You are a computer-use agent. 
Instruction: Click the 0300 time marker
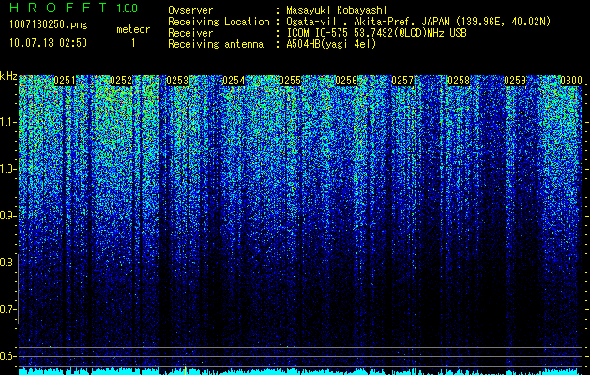pos(571,81)
